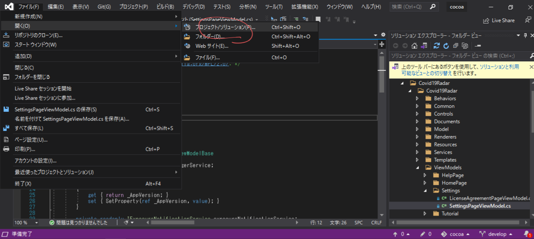Collapse the ViewModels folder
This screenshot has height=239, width=534.
[x=418, y=168]
